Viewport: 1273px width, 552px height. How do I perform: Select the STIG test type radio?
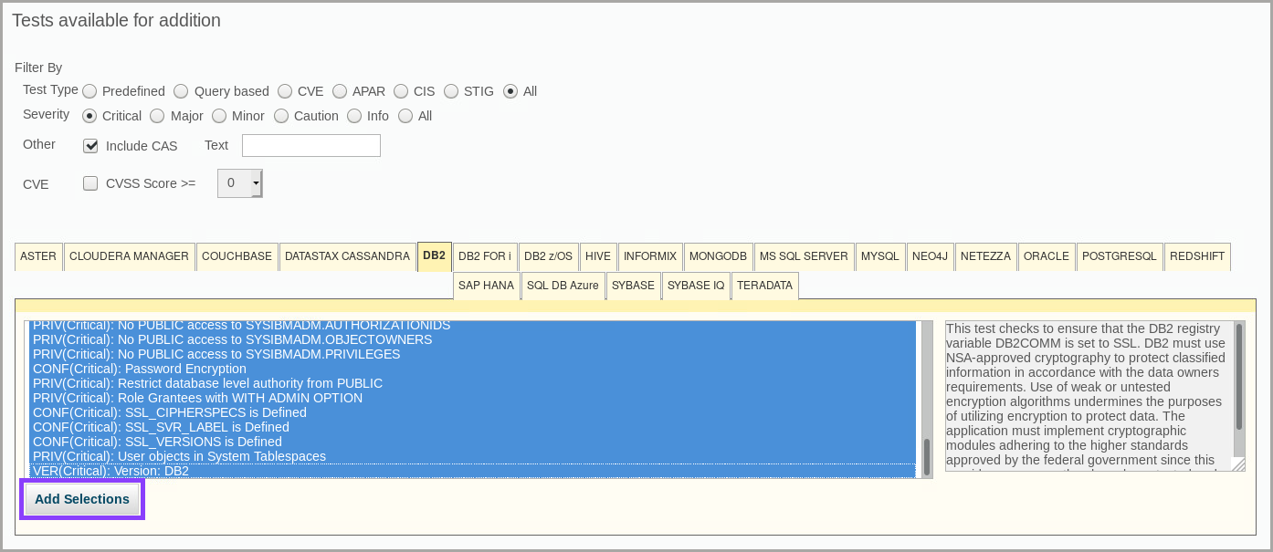pyautogui.click(x=451, y=91)
